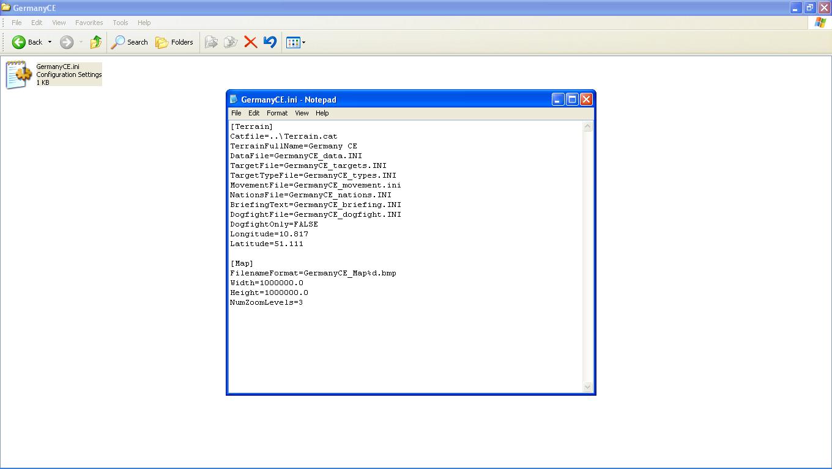Click the Latitude=51.111 line
The width and height of the screenshot is (832, 469).
point(267,244)
